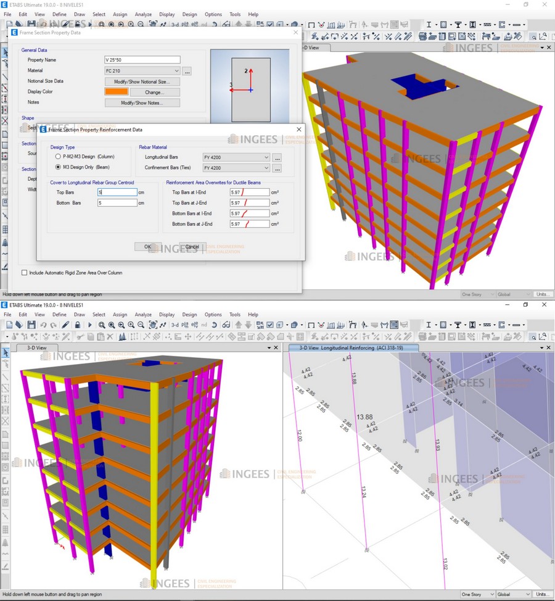
Task: Click Zoom In plus magnifier in bottom window
Action: click(x=131, y=325)
